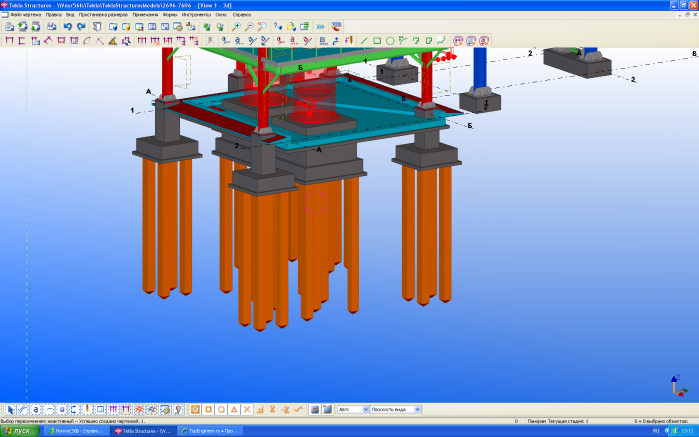Click the XYZ coordinate axis symbol
699x437 pixels.
pyautogui.click(x=679, y=386)
